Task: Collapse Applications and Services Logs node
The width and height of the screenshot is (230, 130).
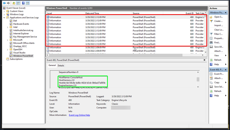Action: 4,18
